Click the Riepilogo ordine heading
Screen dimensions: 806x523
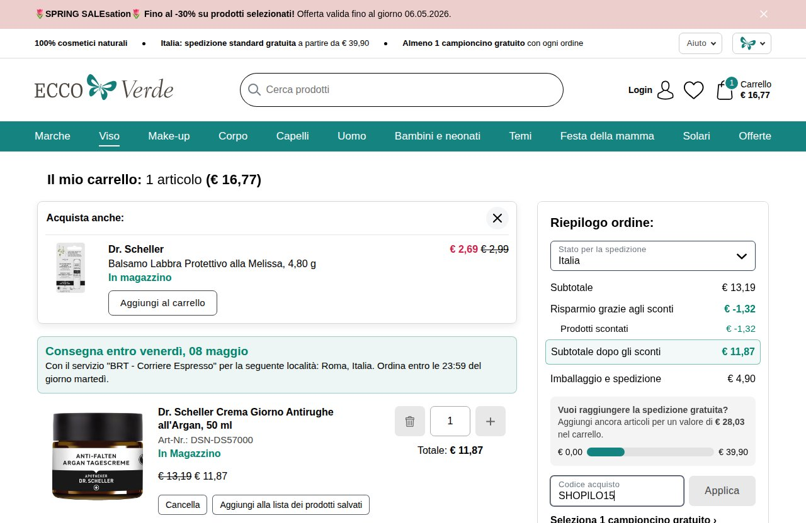pos(602,223)
